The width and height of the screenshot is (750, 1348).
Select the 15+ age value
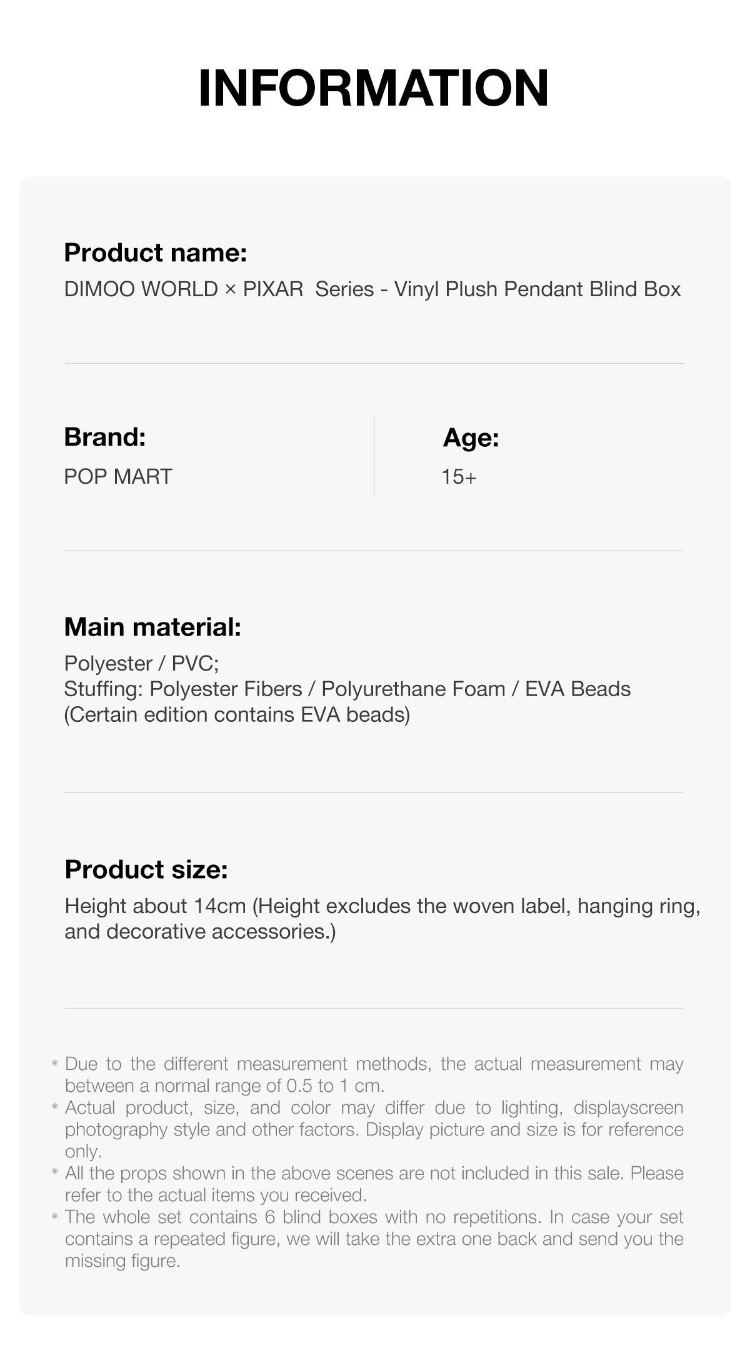(x=459, y=477)
